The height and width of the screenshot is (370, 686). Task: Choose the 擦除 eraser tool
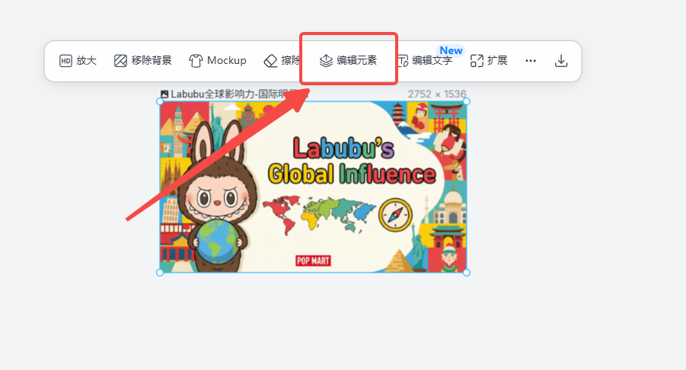pyautogui.click(x=282, y=60)
